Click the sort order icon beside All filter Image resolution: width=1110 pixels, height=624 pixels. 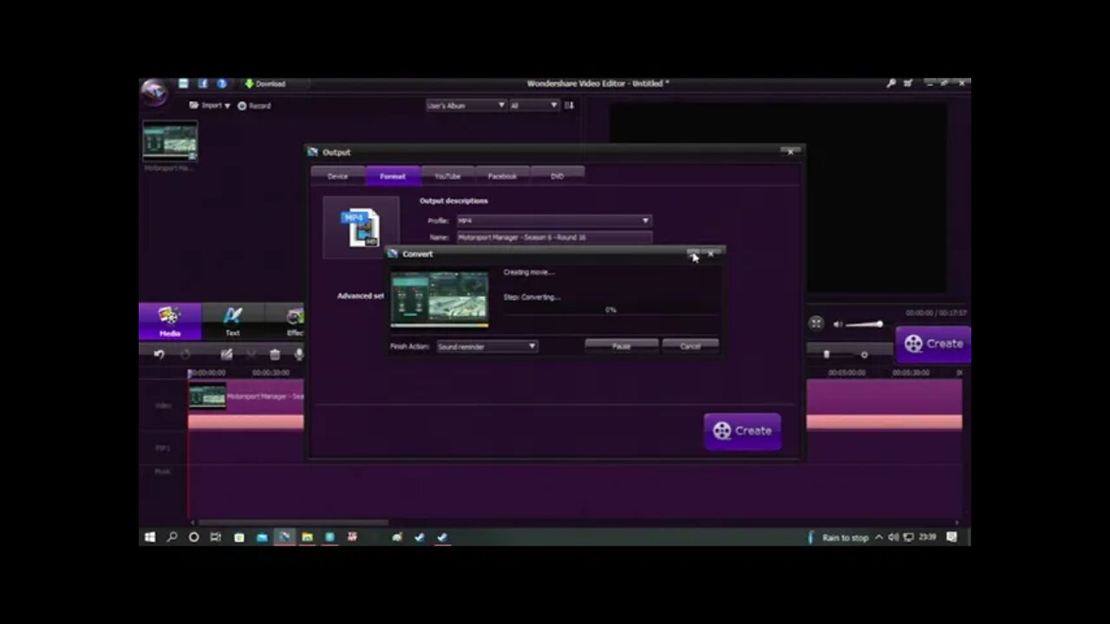tap(569, 105)
